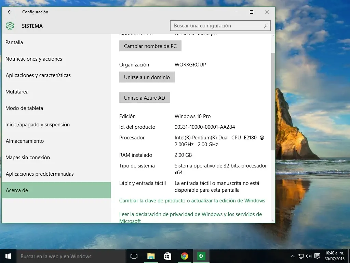This screenshot has height=263, width=350.
Task: Minimize the Configuración window
Action: pos(236,12)
